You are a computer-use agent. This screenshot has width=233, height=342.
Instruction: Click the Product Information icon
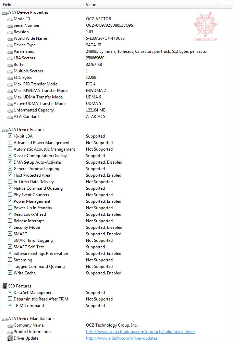pos(10,332)
